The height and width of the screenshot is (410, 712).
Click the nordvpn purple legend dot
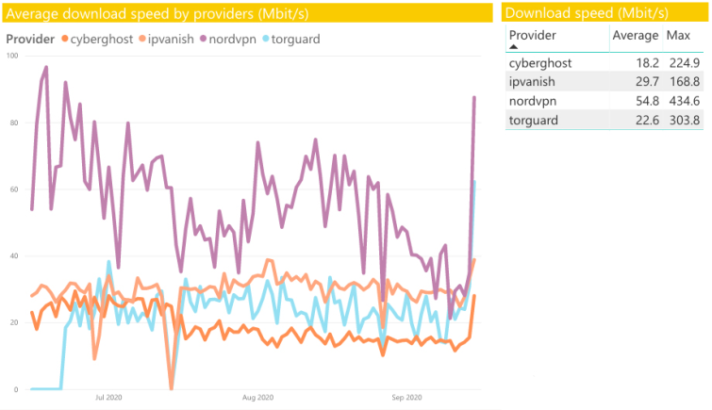coord(203,39)
